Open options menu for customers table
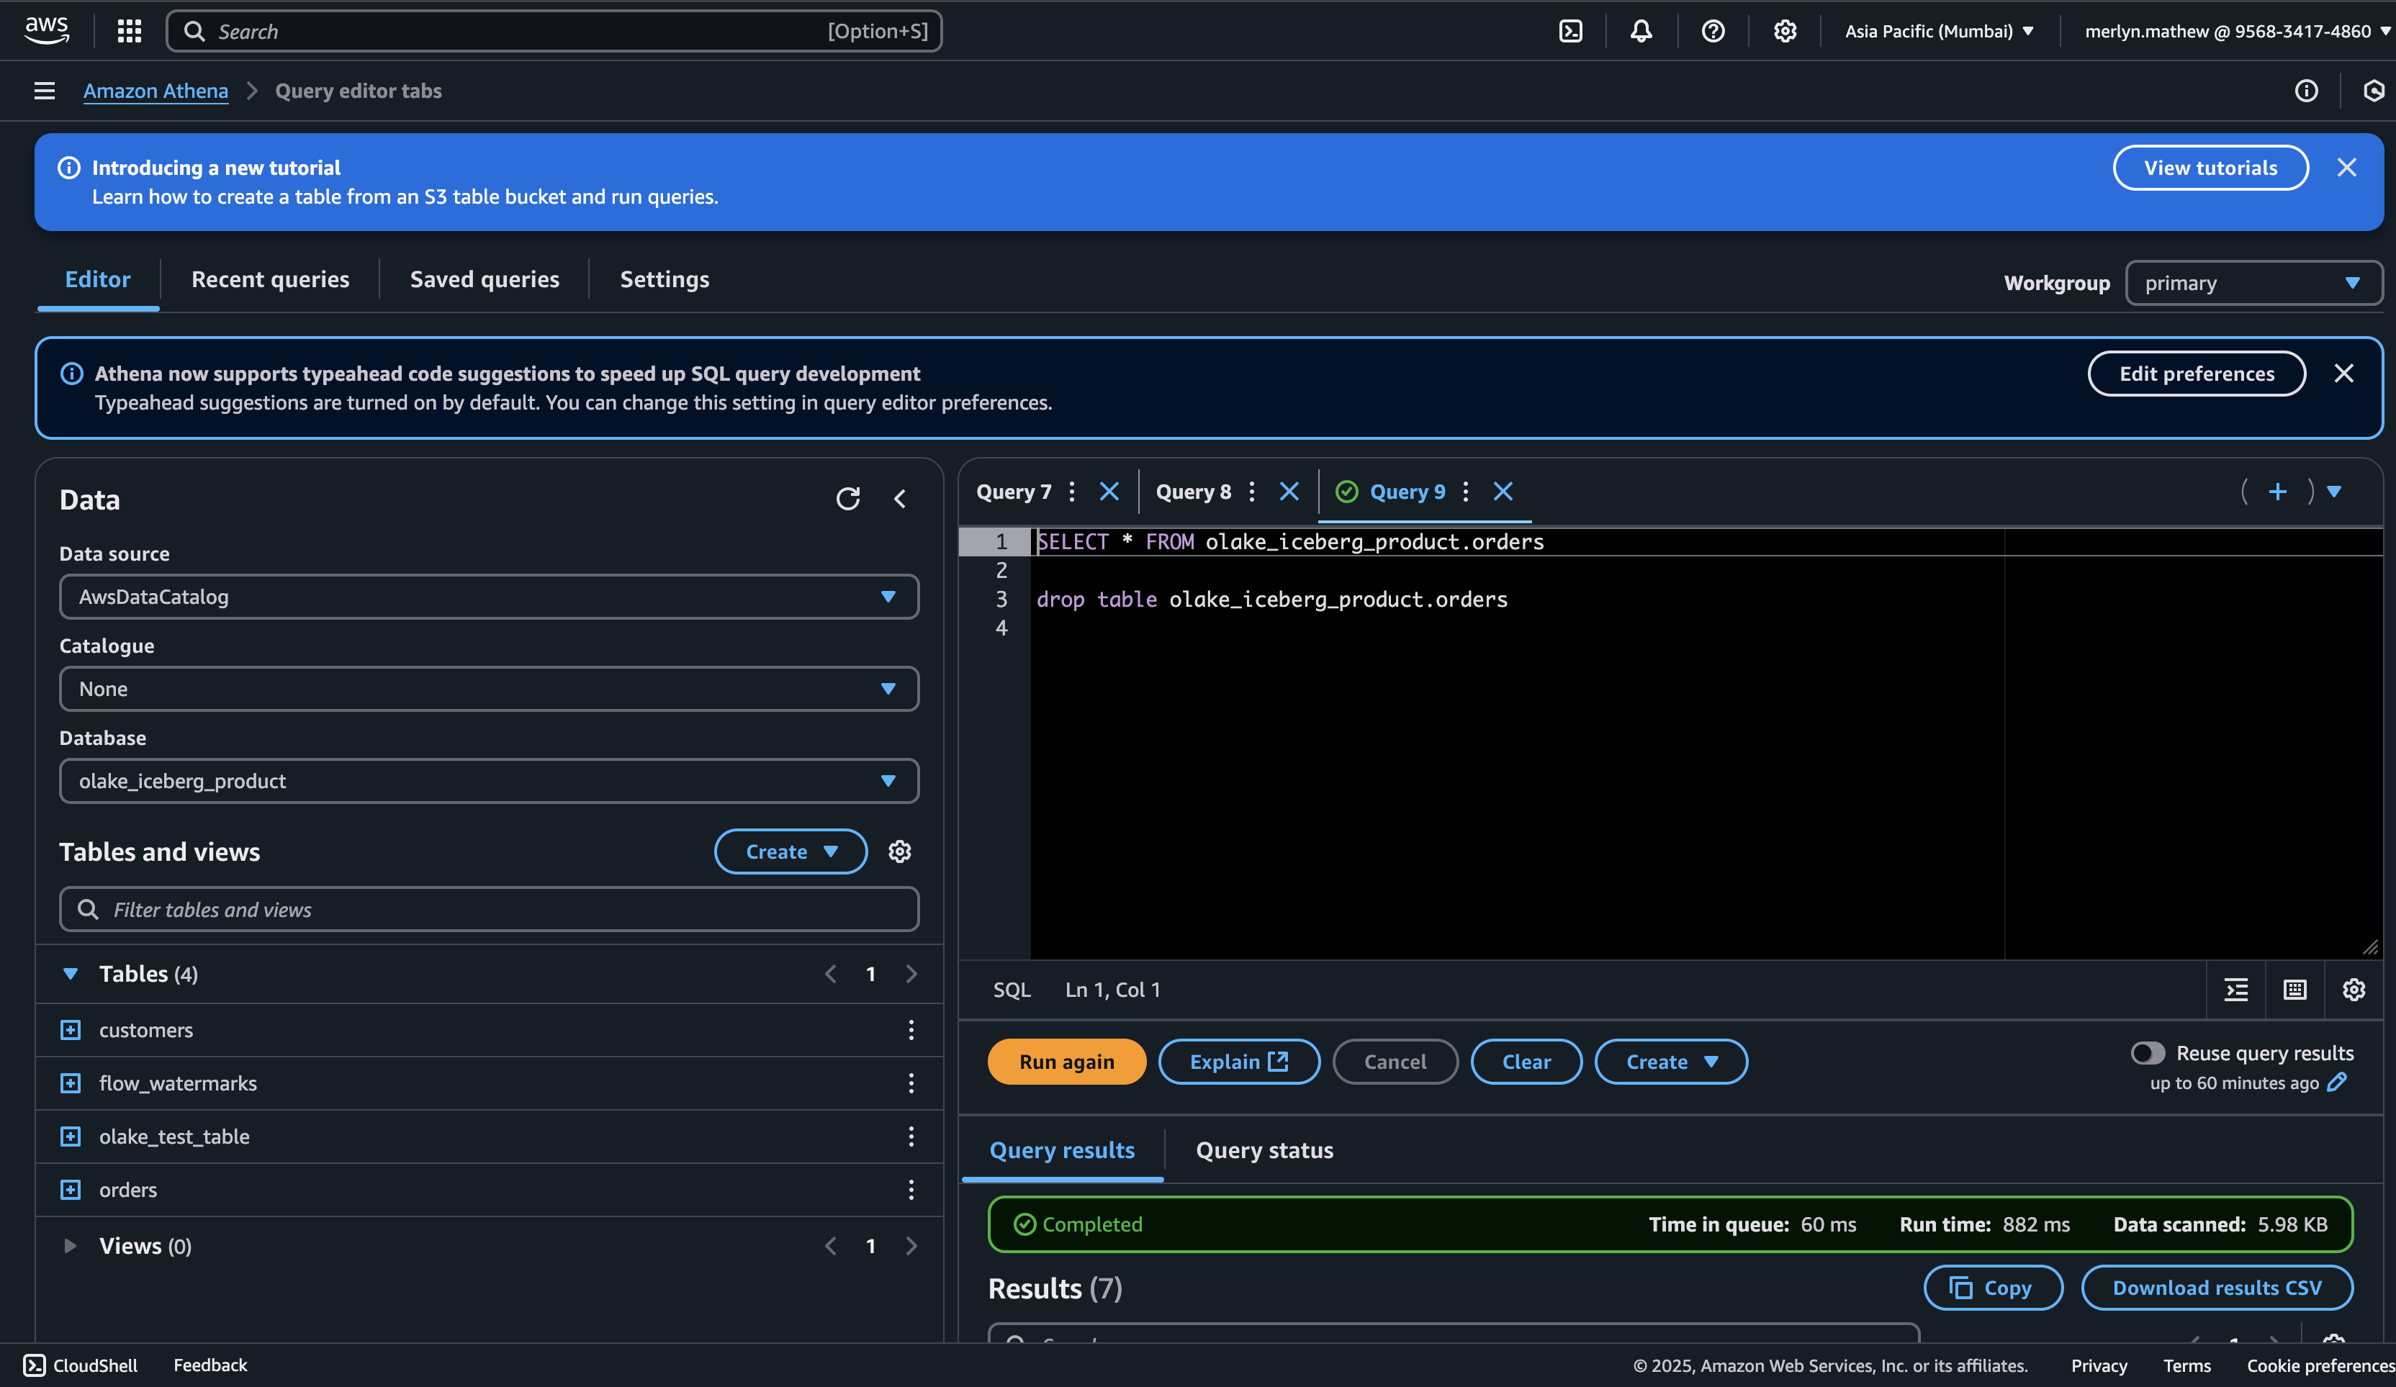 click(911, 1031)
